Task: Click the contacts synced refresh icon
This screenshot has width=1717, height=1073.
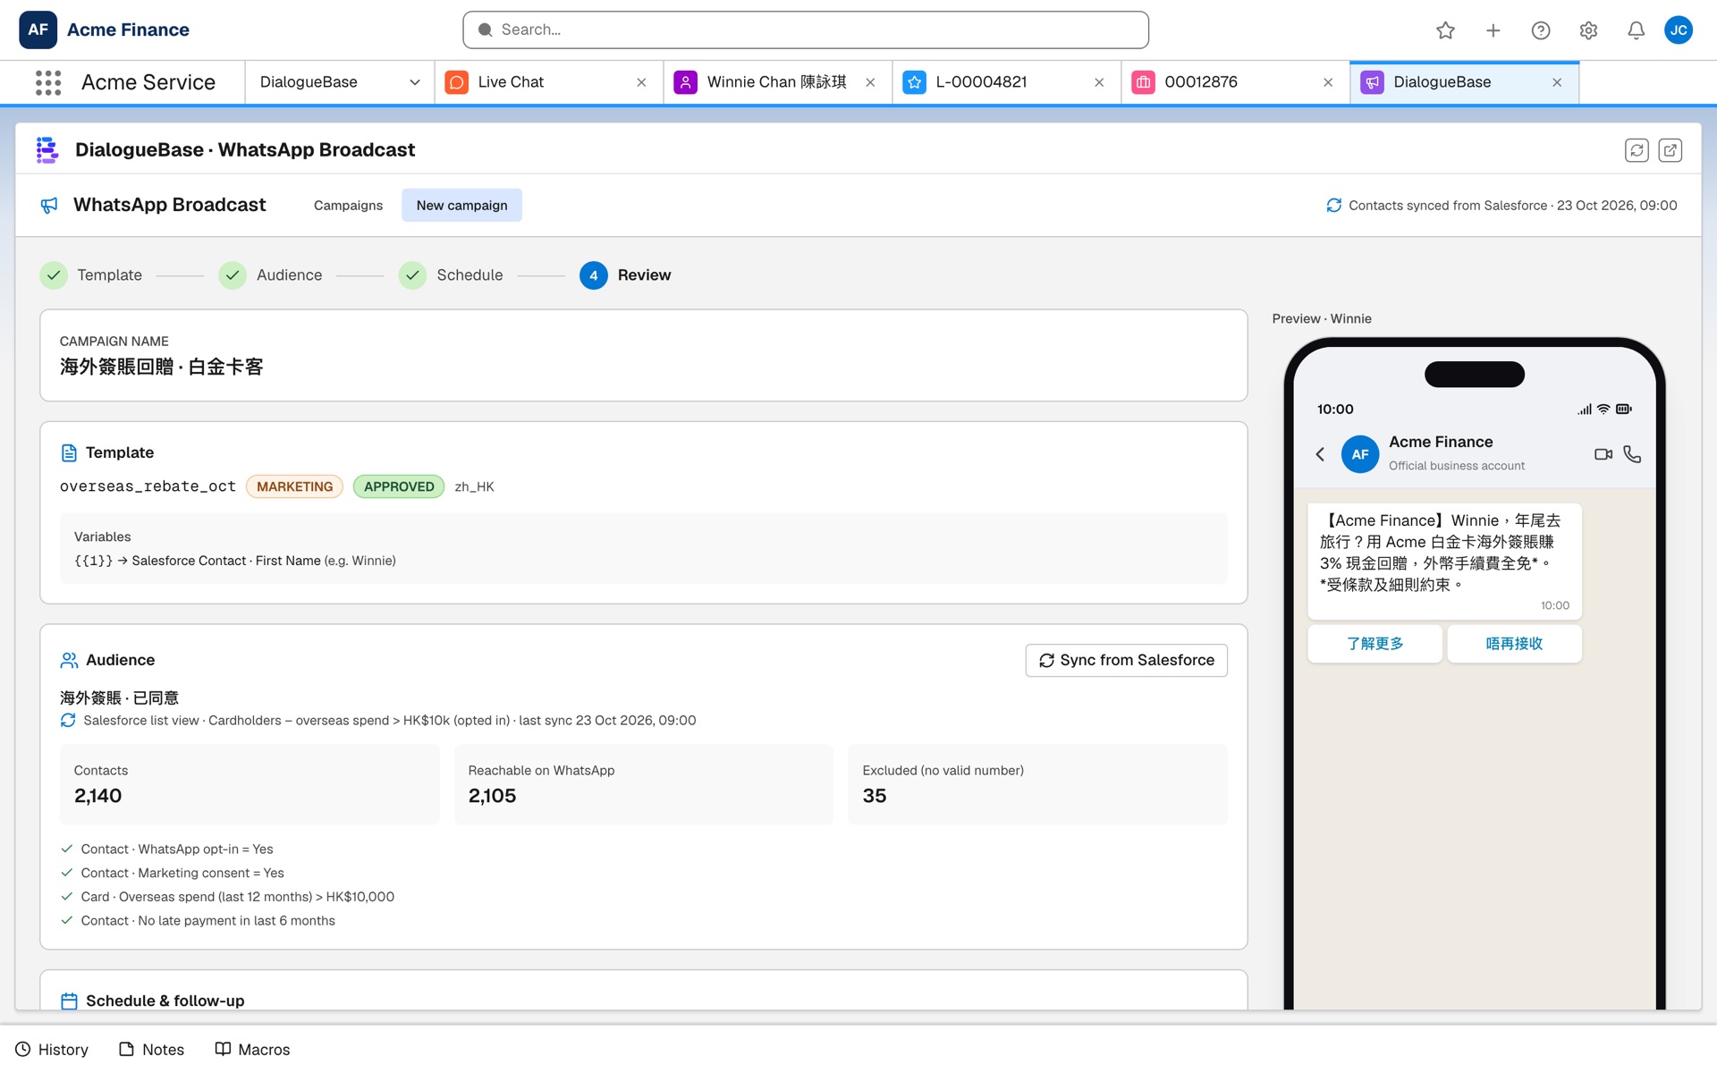Action: [x=1333, y=206]
